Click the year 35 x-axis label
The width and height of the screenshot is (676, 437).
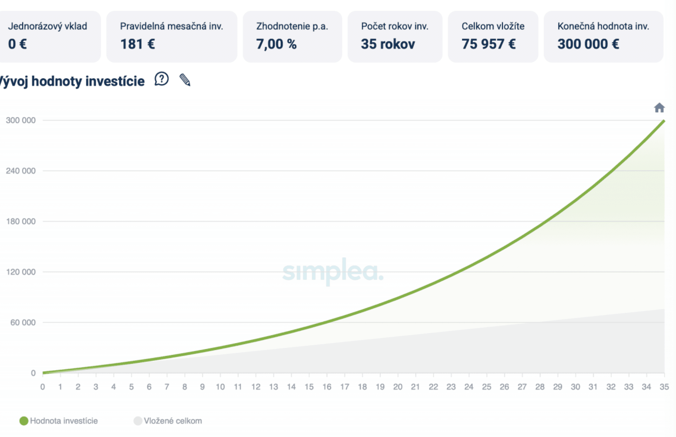tap(664, 387)
